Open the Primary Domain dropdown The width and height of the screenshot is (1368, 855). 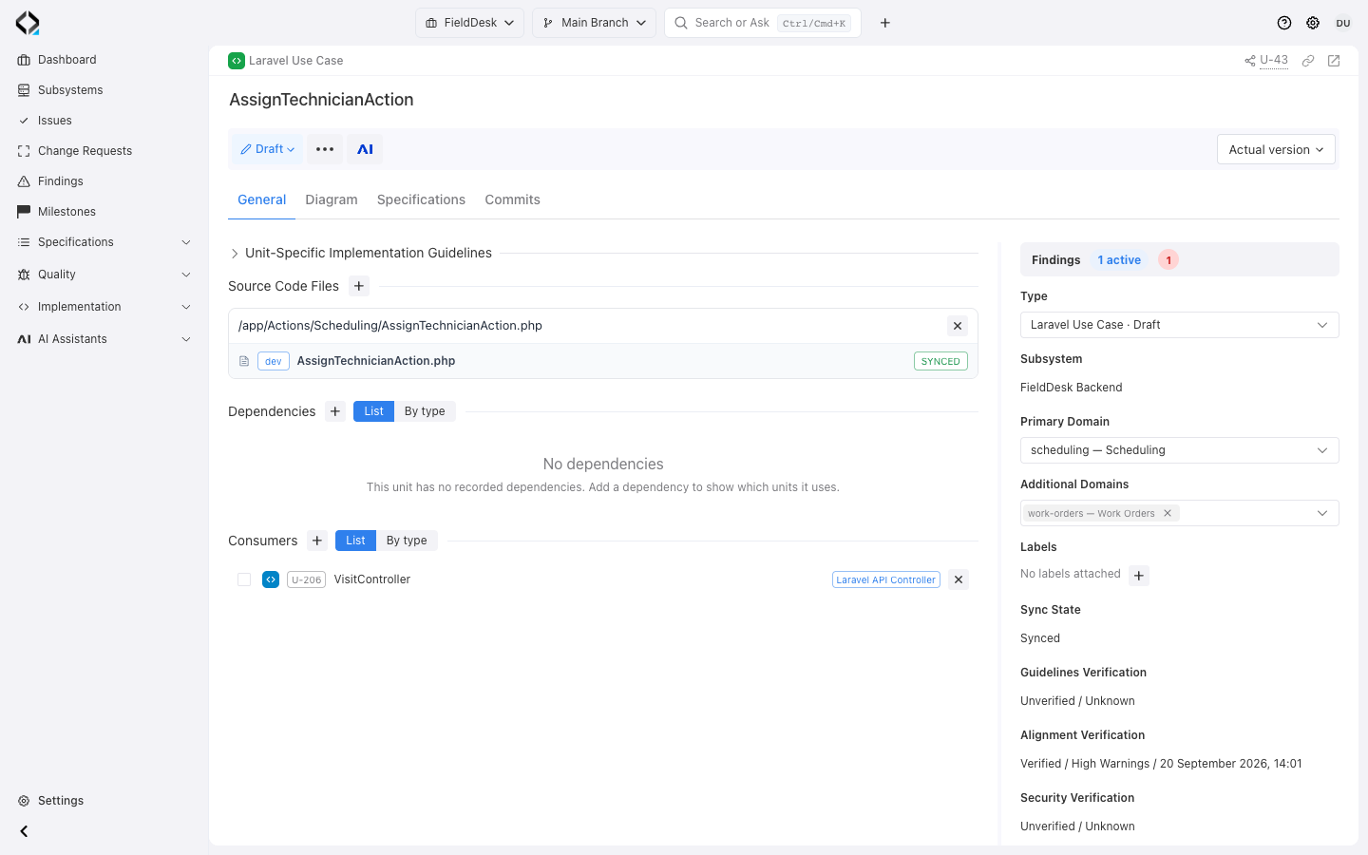pyautogui.click(x=1179, y=450)
